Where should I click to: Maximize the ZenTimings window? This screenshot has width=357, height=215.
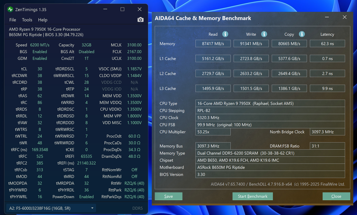122,9
